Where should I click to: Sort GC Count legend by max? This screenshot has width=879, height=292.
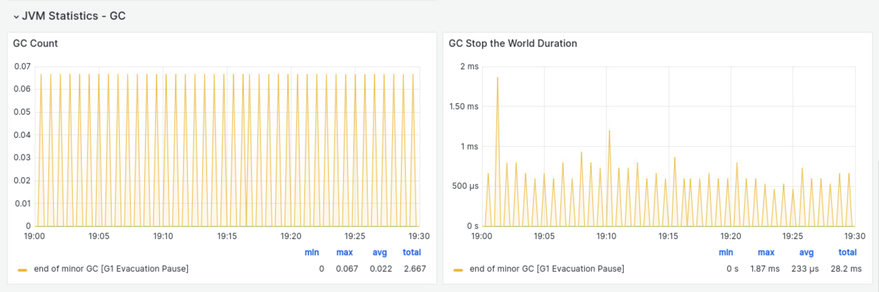pyautogui.click(x=344, y=252)
